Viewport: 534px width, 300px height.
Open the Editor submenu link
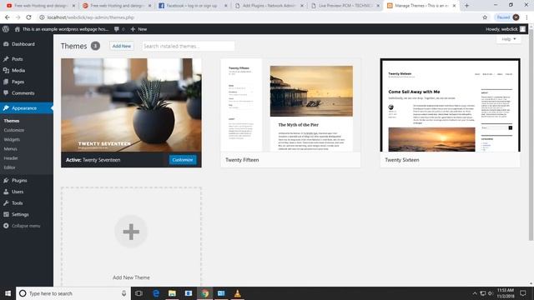pyautogui.click(x=9, y=167)
